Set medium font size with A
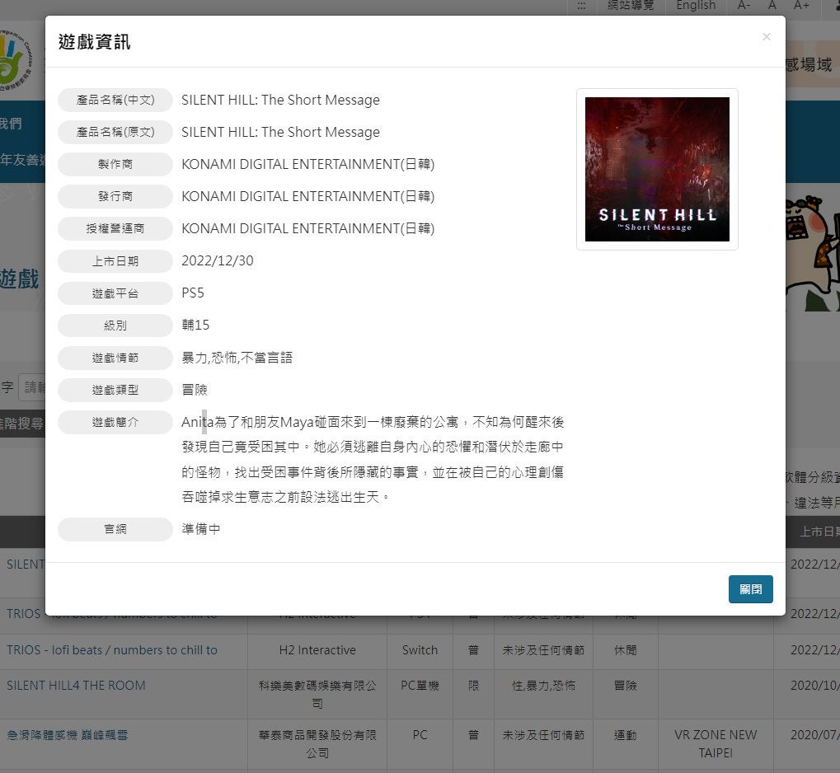Screen dimensions: 840x773 pos(772,6)
